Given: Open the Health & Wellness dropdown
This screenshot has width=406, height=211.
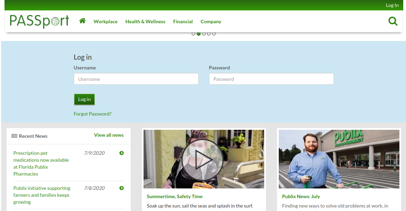Looking at the screenshot, I should [x=145, y=21].
